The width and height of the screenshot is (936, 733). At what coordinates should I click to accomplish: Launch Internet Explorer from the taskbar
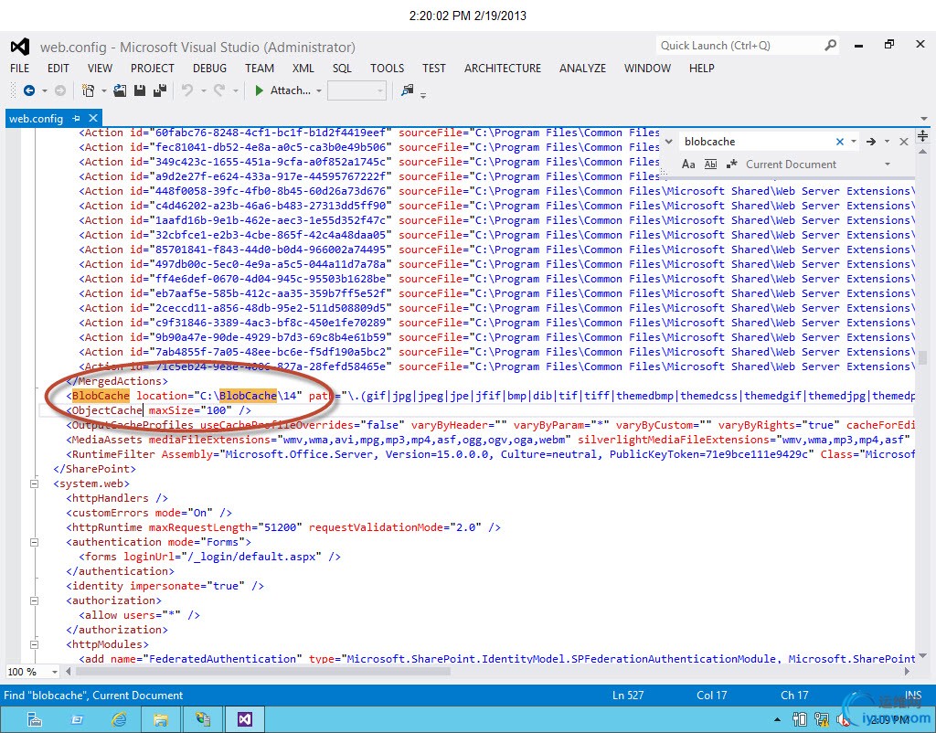coord(119,719)
